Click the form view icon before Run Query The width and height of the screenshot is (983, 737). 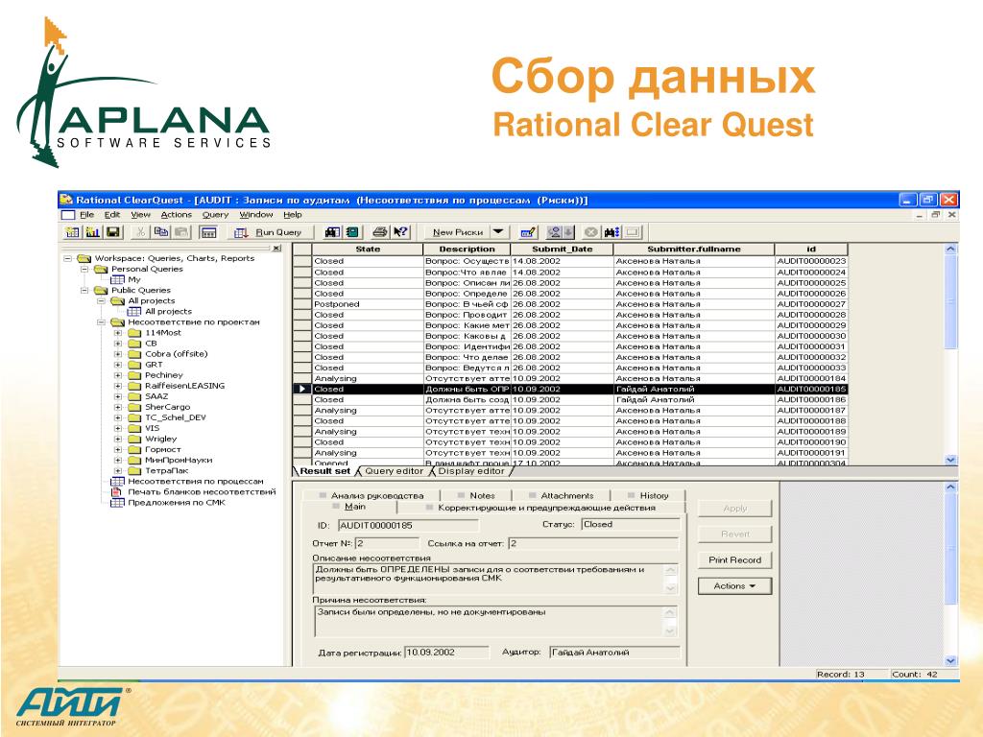click(208, 232)
